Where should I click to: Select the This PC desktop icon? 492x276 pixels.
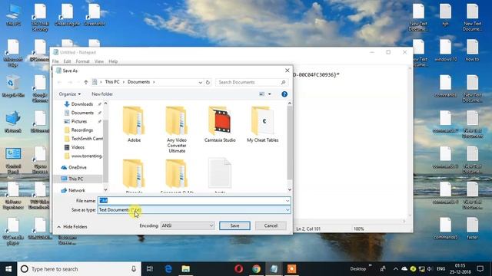[x=13, y=15]
